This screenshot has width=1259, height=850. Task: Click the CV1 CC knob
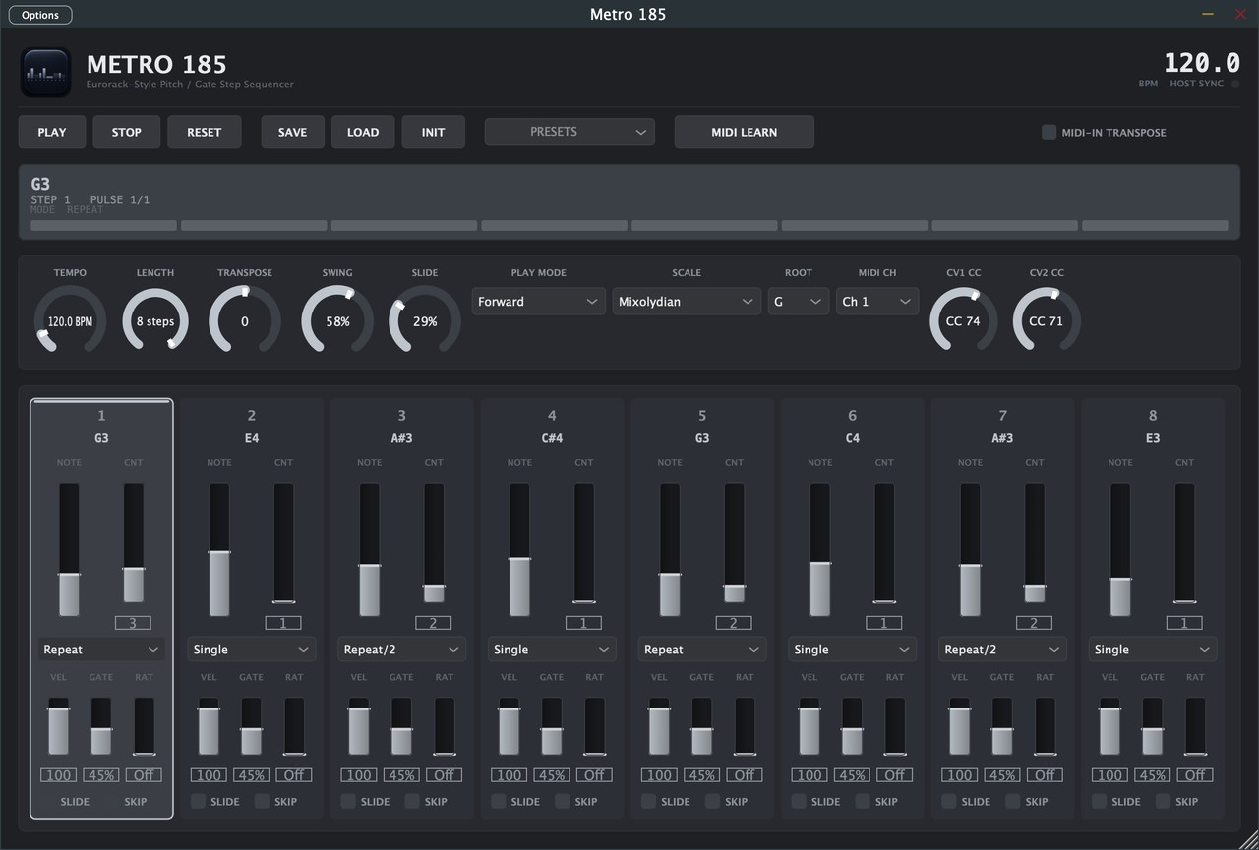tap(963, 320)
